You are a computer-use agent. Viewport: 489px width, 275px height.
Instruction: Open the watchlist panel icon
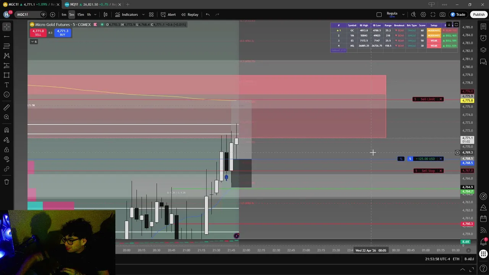point(483,27)
